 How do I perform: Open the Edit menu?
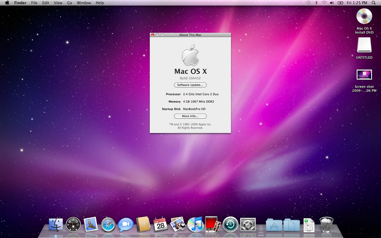coord(46,3)
